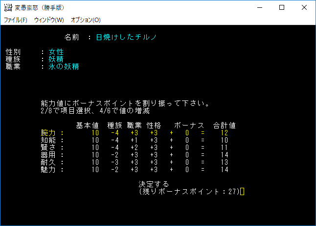Select the 賢さ stat row label
Viewport: 316px width, 226px height.
pyautogui.click(x=48, y=148)
